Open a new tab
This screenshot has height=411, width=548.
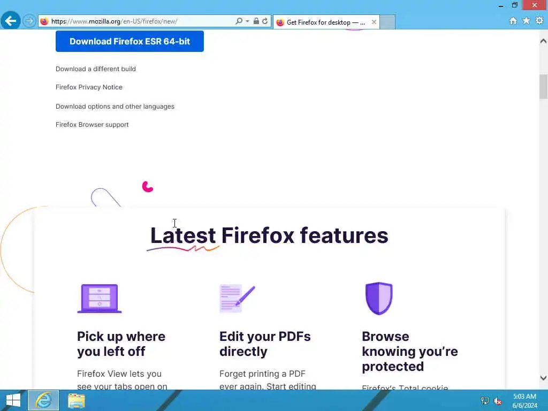tap(387, 22)
